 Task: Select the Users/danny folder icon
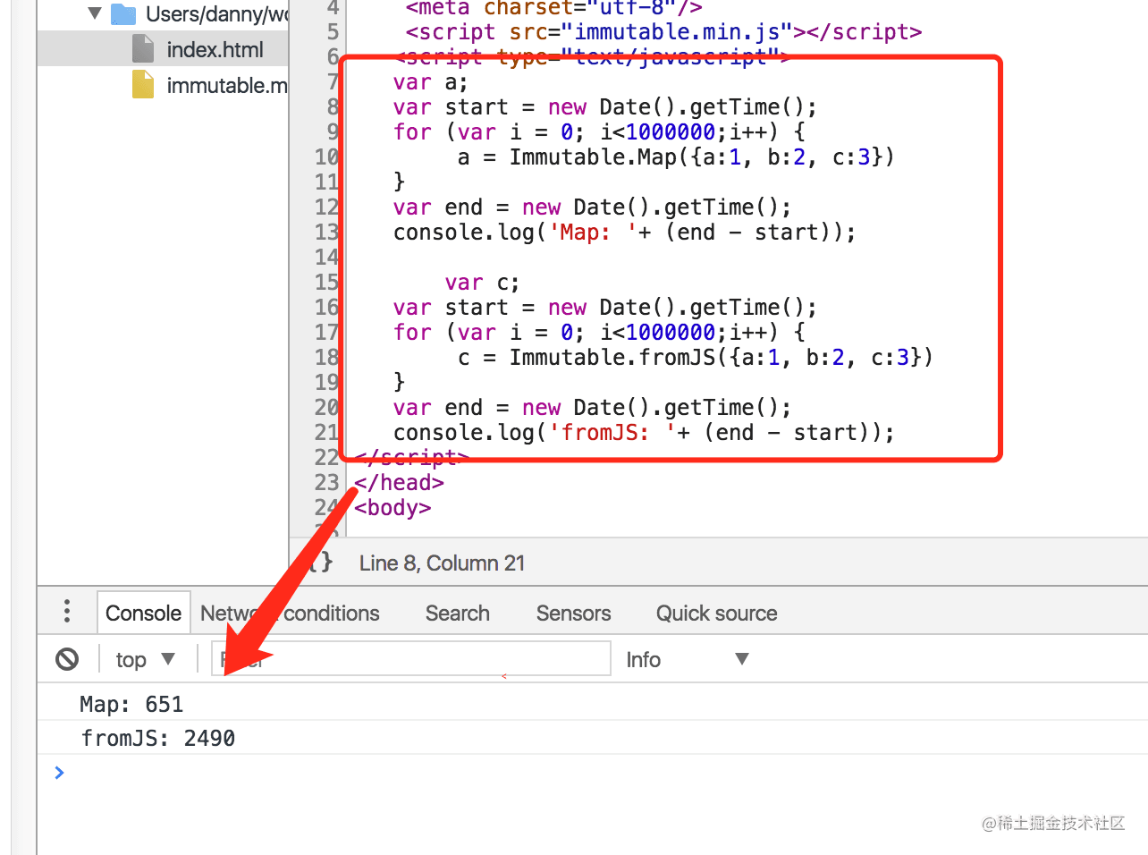(x=123, y=14)
